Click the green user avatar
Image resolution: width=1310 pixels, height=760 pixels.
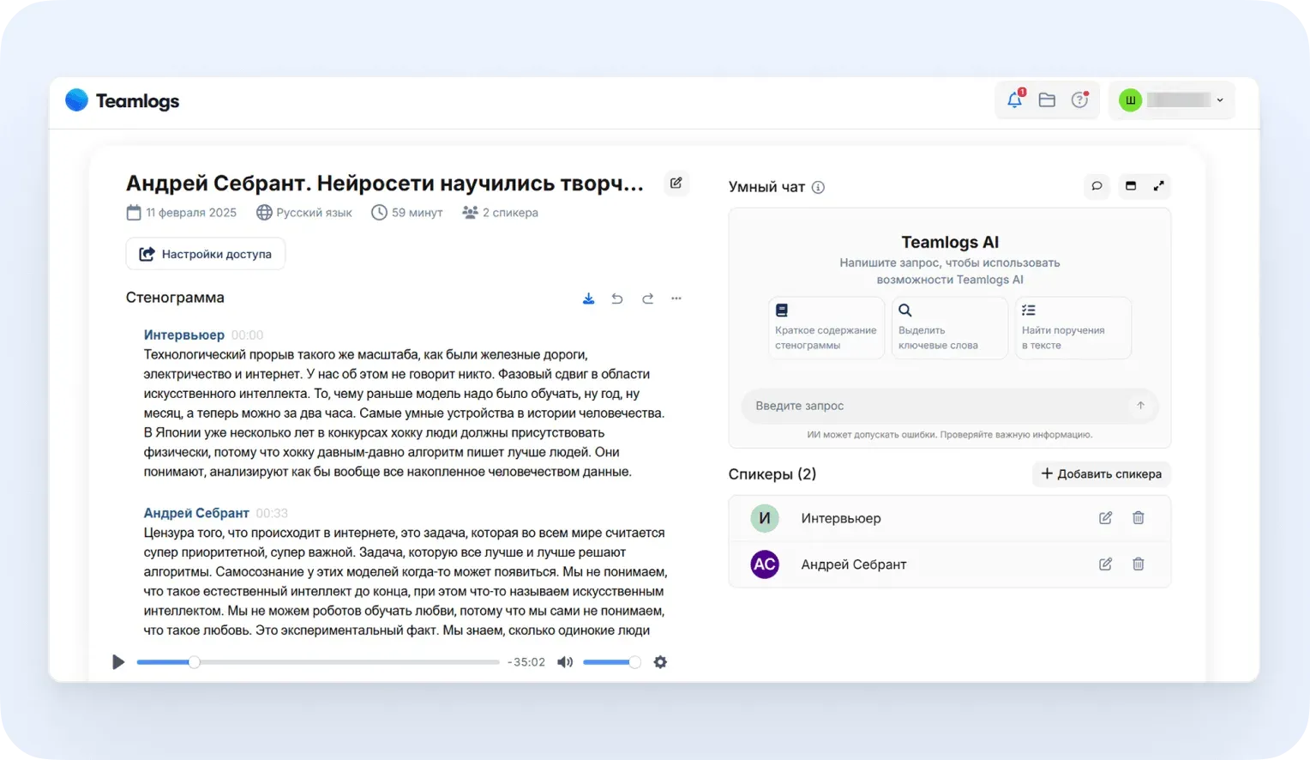1131,100
